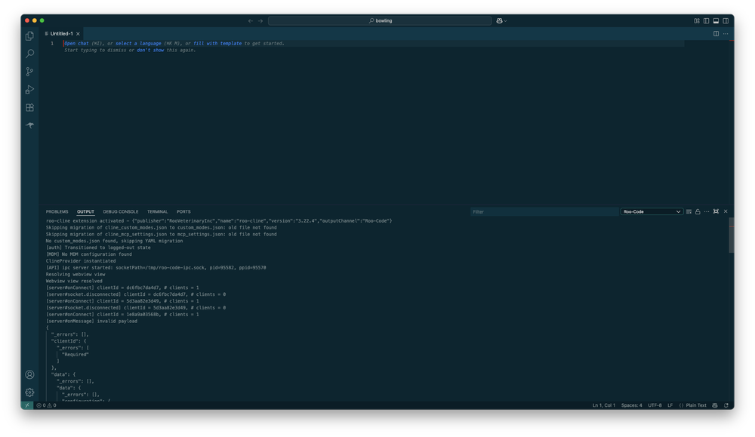Screen dimensions: 755x437
Task: Open the Source Control view
Action: click(29, 72)
